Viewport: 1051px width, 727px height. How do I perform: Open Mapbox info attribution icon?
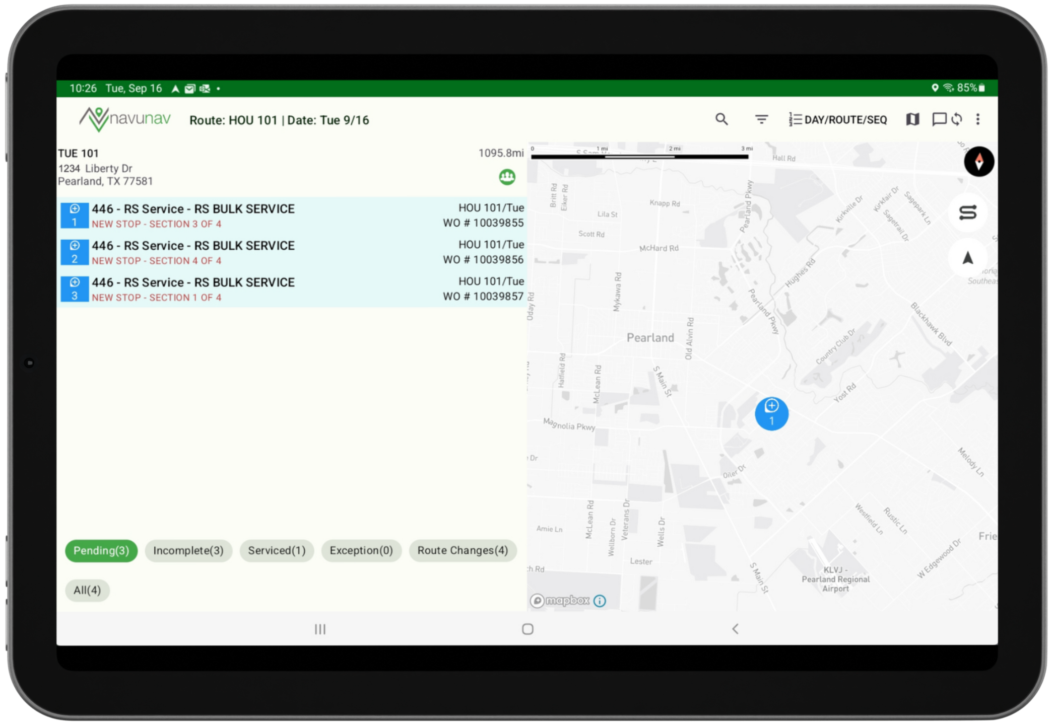pos(599,601)
